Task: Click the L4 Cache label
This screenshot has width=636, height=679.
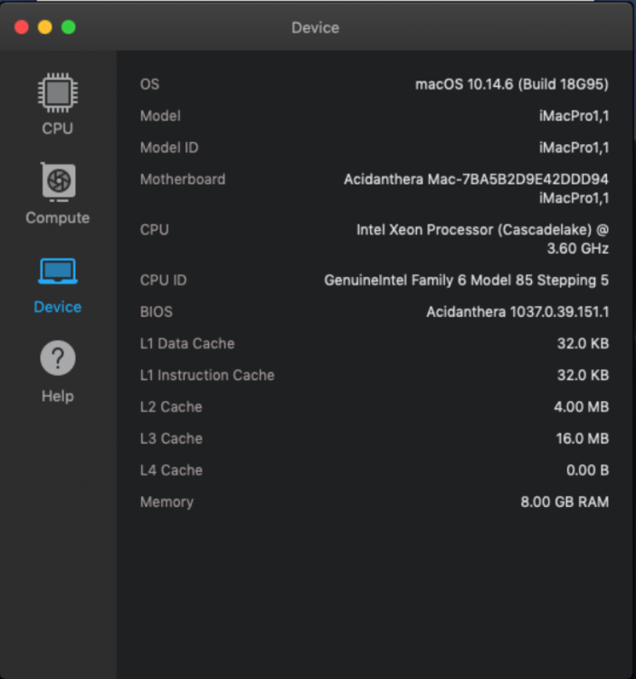Action: (x=171, y=470)
